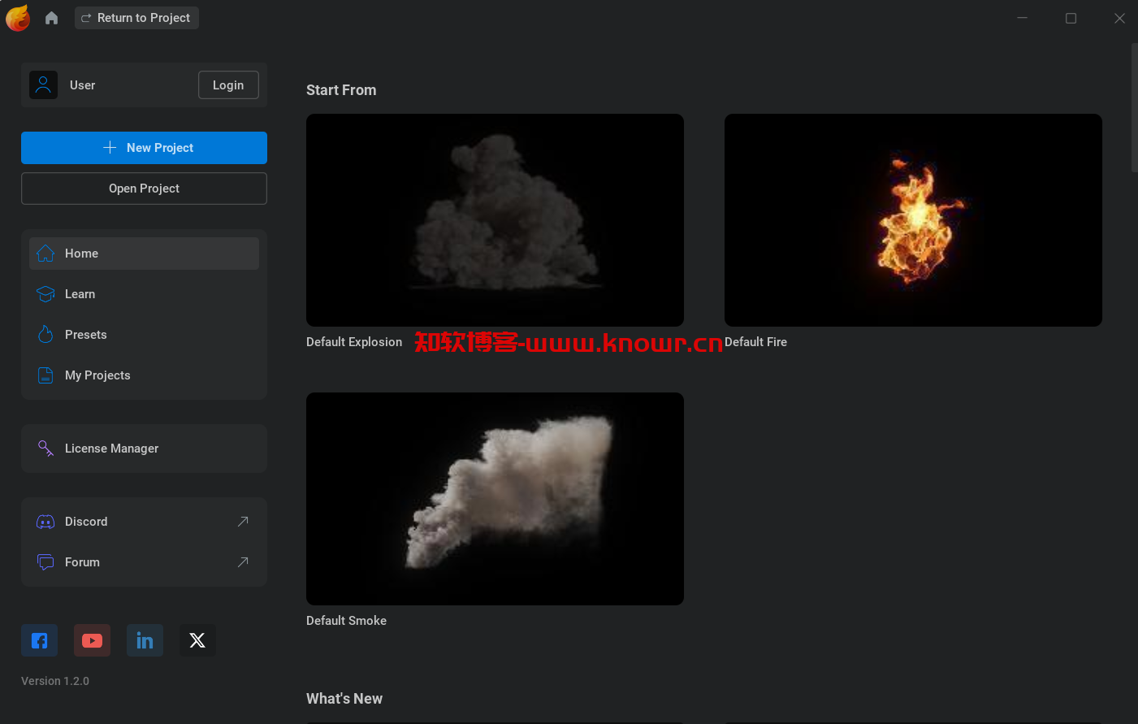1138x724 pixels.
Task: Click the external arrow beside Discord
Action: (243, 522)
